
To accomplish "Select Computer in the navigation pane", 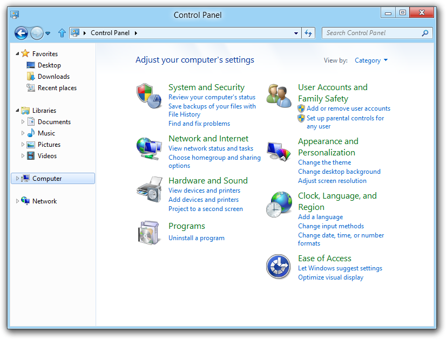I will coord(53,179).
